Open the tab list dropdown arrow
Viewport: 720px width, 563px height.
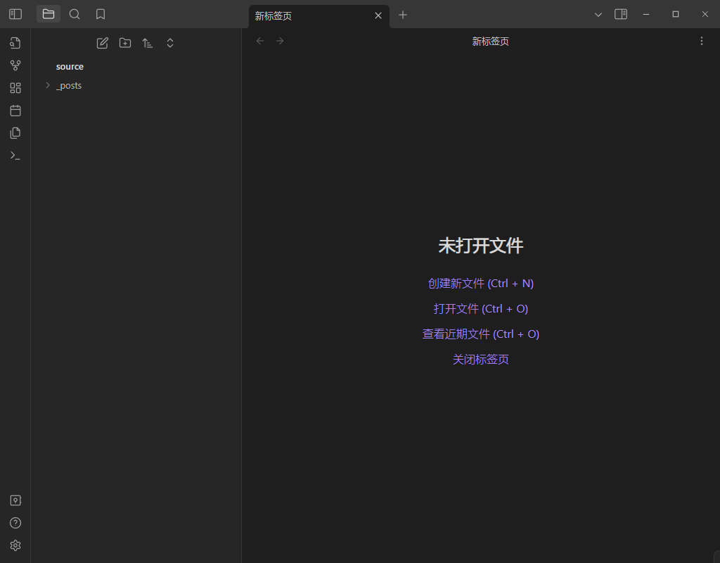coord(598,14)
